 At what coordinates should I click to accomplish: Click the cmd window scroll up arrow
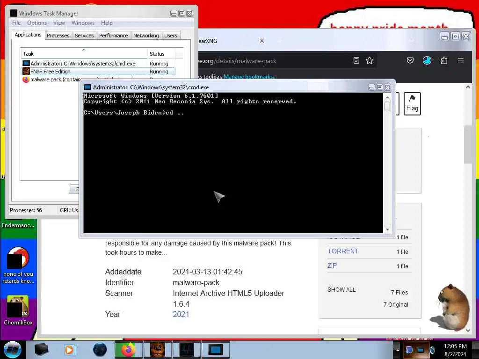pos(387,98)
